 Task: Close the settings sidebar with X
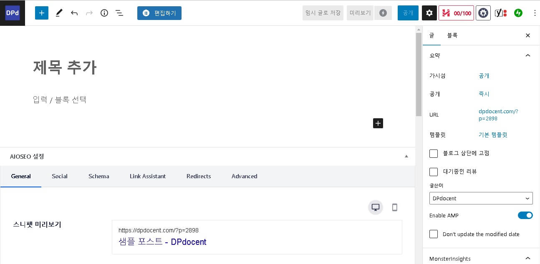point(528,35)
